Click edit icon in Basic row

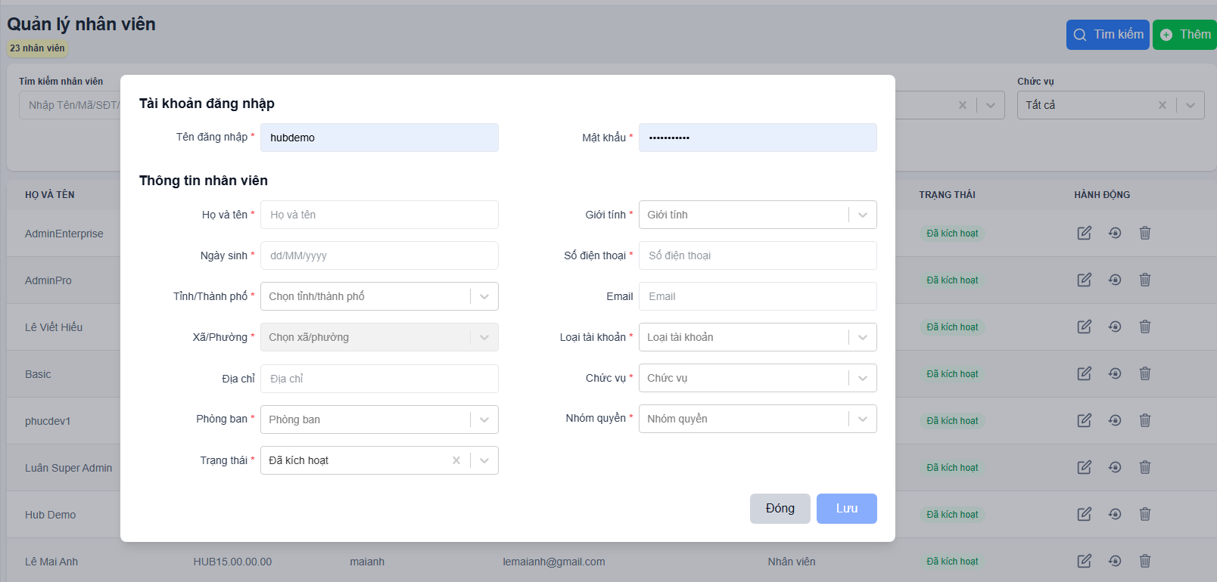click(x=1084, y=373)
